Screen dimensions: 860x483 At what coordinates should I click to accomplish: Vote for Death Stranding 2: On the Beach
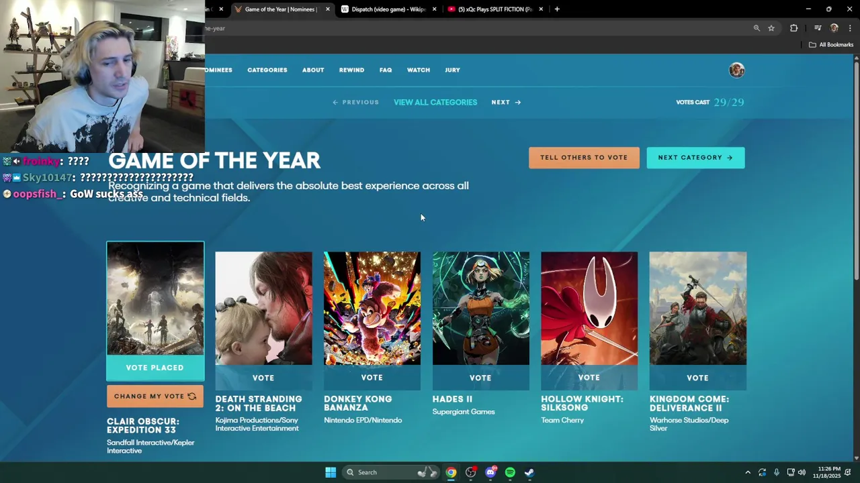[x=263, y=378]
